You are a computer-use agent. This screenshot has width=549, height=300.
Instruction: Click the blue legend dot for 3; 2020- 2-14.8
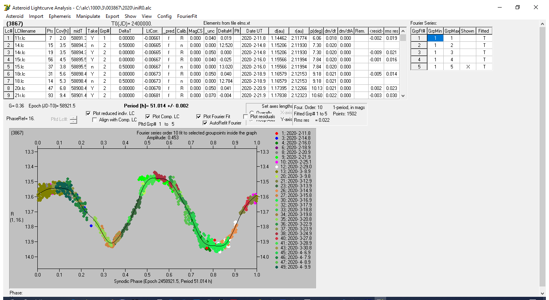point(276,138)
